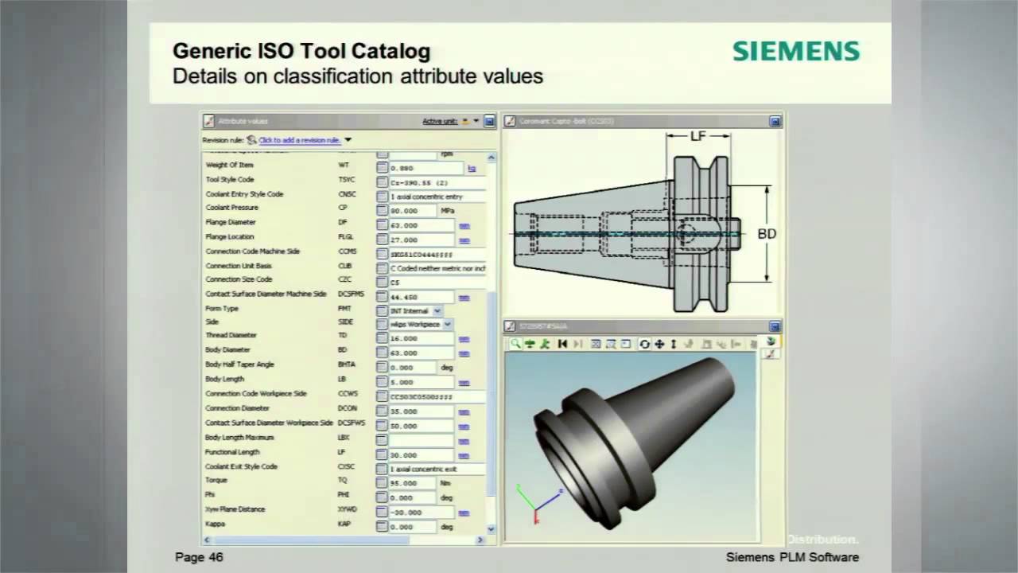Click the Torque value field
Image resolution: width=1018 pixels, height=573 pixels.
[x=412, y=483]
